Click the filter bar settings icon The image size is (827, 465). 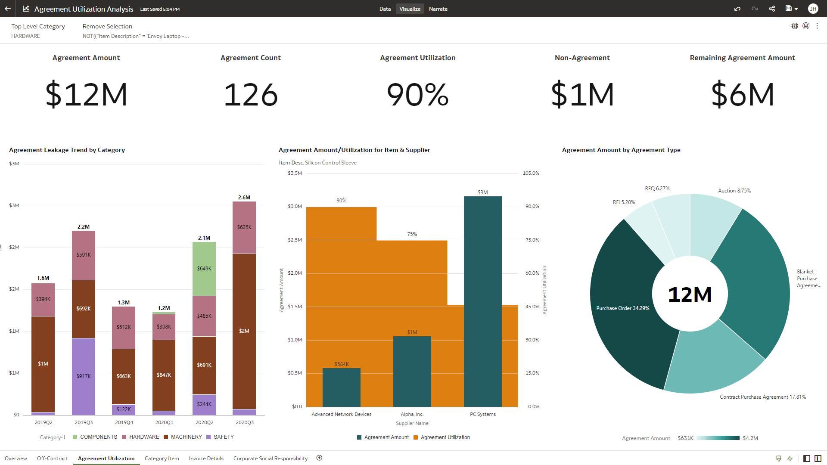(795, 26)
